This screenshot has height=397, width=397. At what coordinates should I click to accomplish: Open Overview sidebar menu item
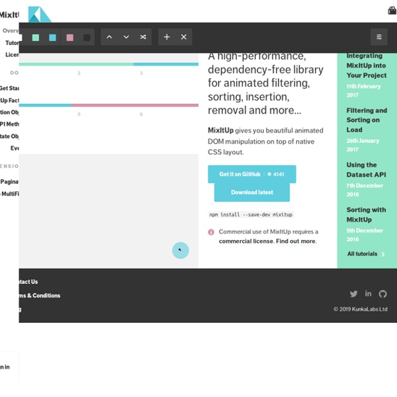tap(11, 30)
